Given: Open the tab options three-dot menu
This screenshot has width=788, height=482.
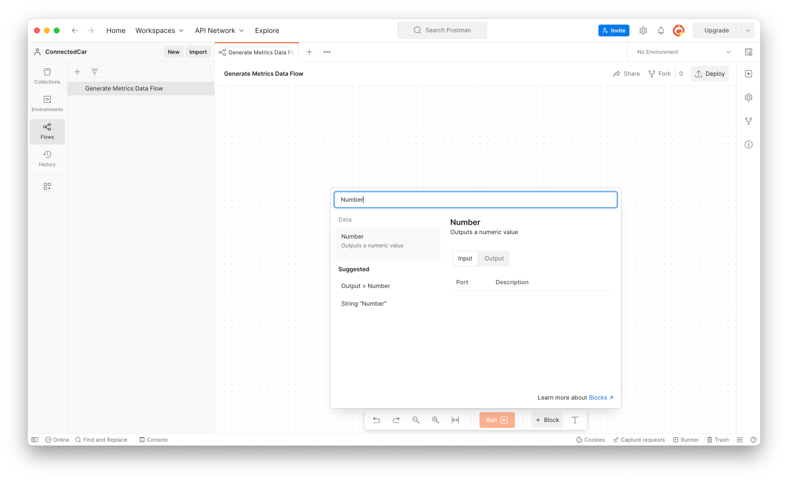Looking at the screenshot, I should 327,52.
